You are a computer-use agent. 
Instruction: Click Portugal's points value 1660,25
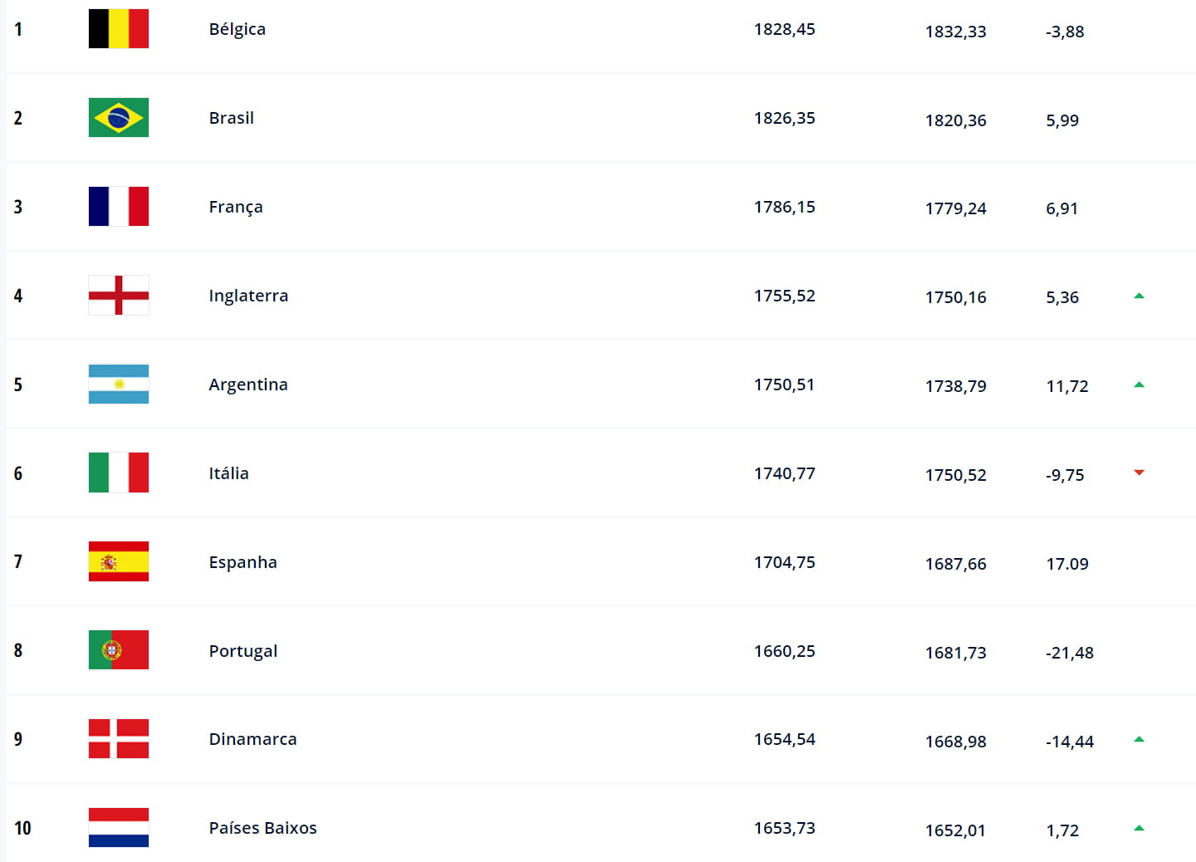pos(785,651)
